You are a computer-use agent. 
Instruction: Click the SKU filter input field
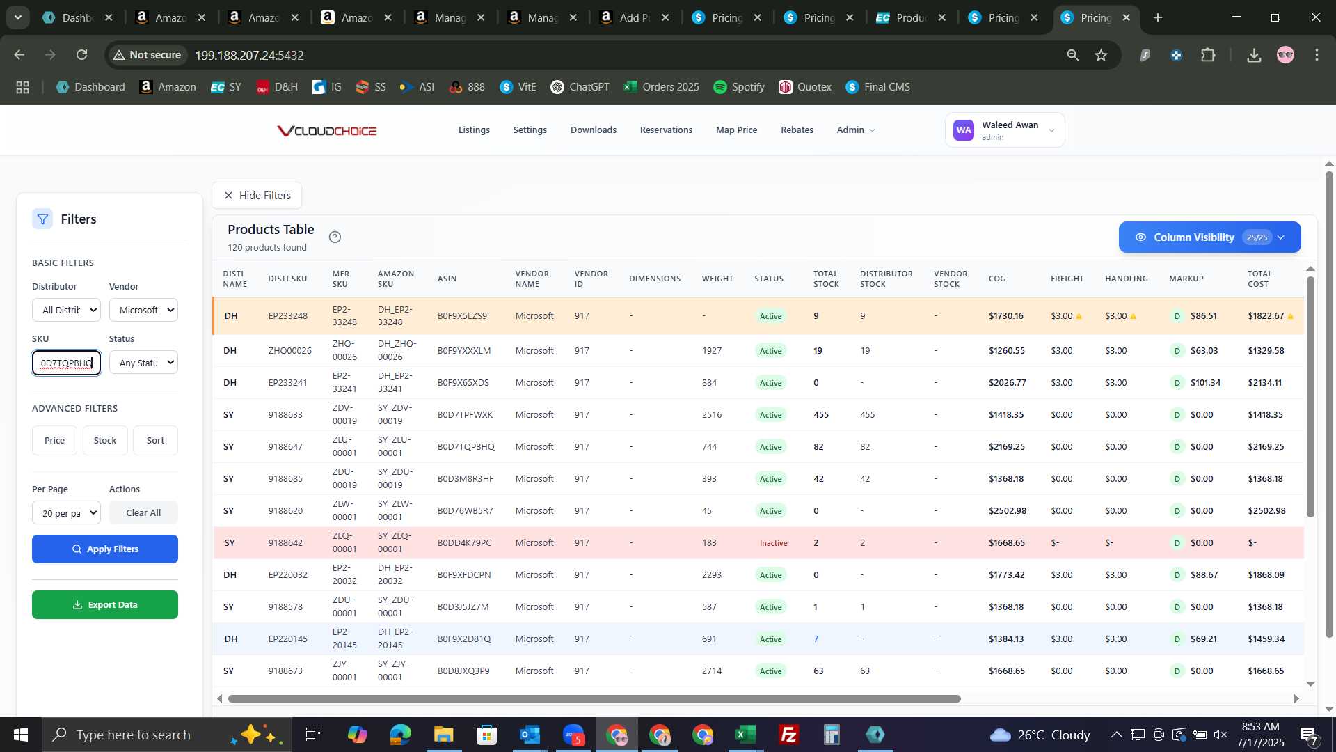[66, 363]
